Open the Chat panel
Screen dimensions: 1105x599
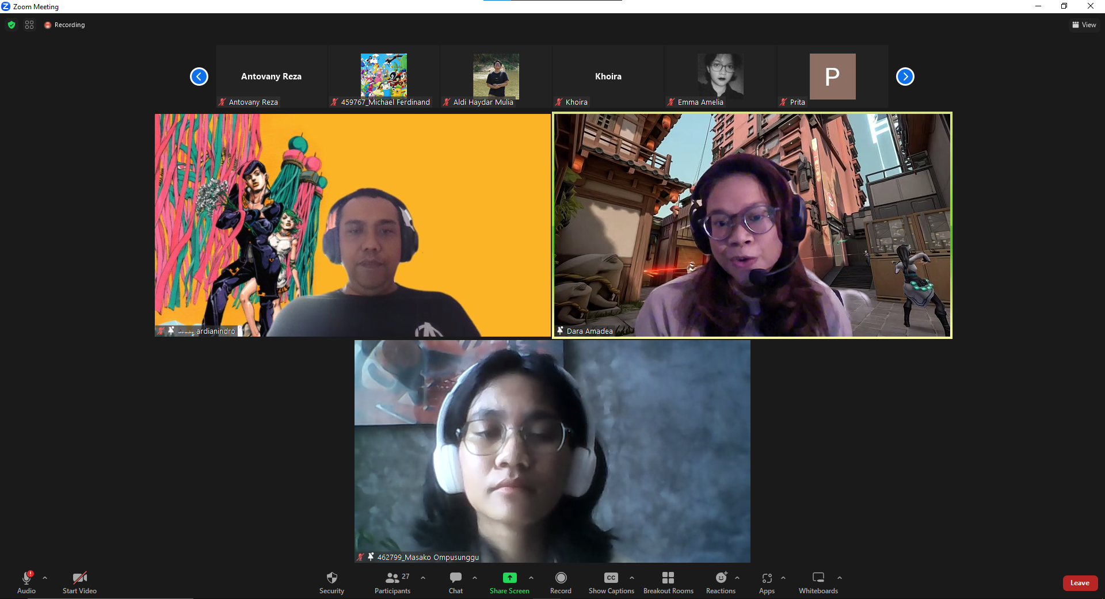click(455, 582)
